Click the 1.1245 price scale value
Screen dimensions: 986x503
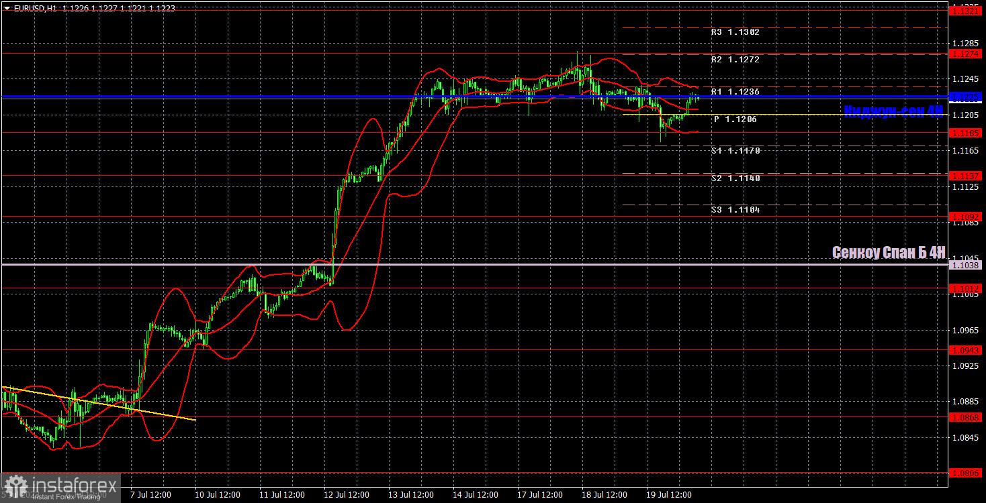(966, 79)
